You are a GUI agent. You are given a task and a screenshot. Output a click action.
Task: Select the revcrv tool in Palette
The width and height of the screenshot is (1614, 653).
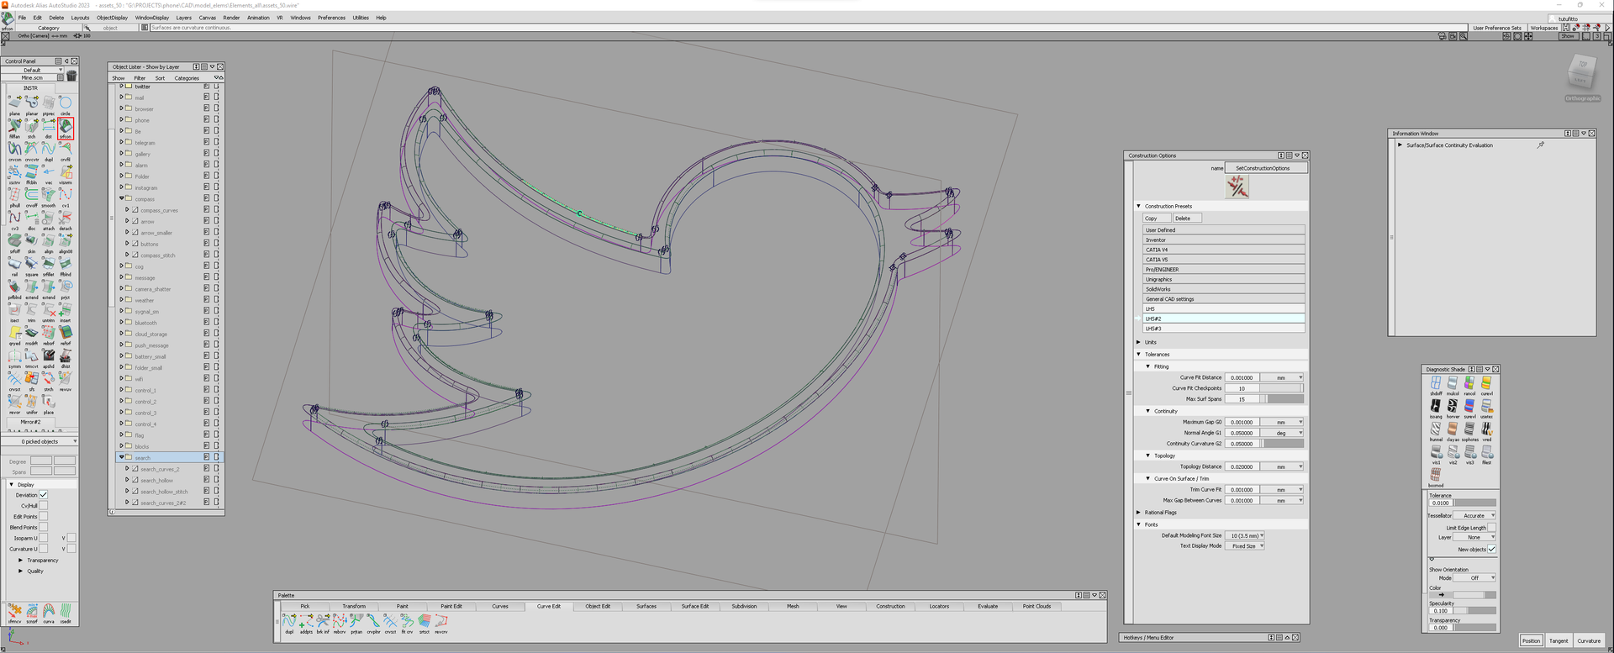tap(440, 623)
